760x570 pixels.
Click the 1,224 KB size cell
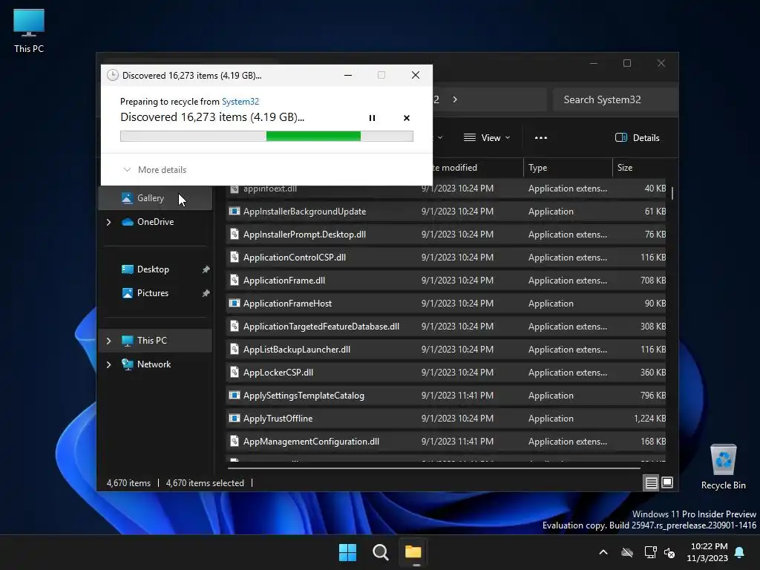click(649, 419)
